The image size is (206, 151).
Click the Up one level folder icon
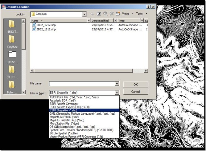click(99, 14)
